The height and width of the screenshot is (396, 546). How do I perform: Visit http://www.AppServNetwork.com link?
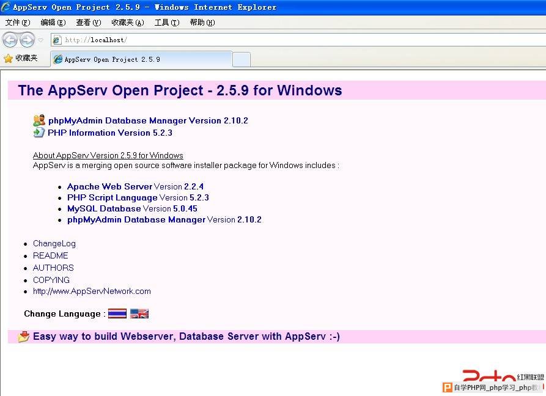[x=92, y=291]
